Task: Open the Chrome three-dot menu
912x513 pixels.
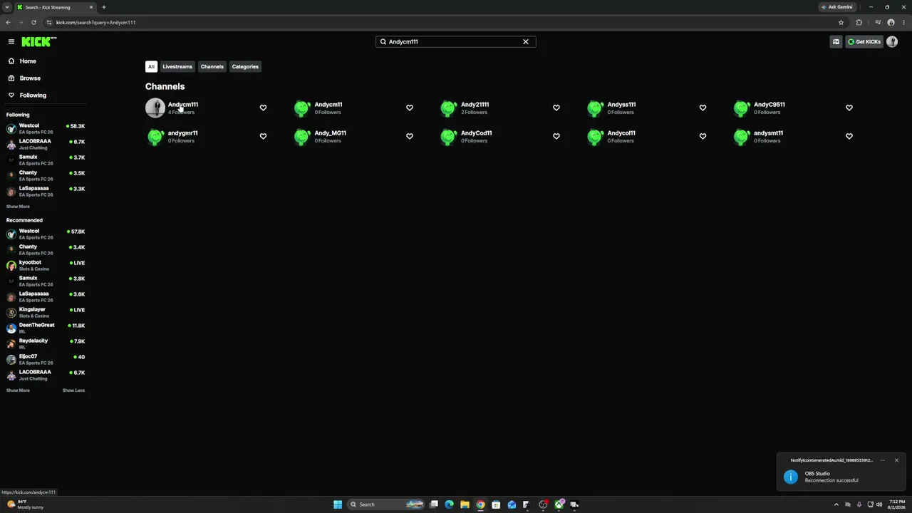Action: pos(904,22)
